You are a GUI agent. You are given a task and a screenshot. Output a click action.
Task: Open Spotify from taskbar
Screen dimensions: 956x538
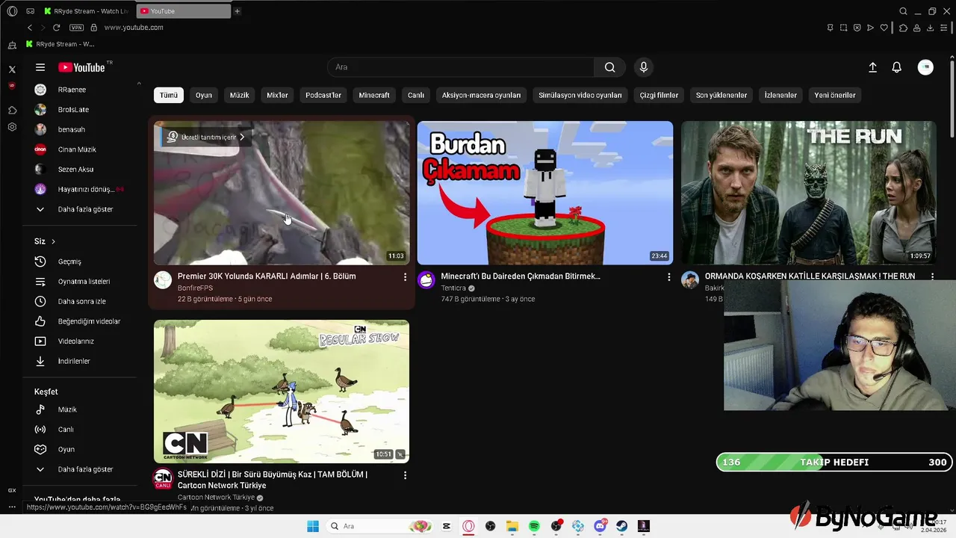tap(534, 526)
